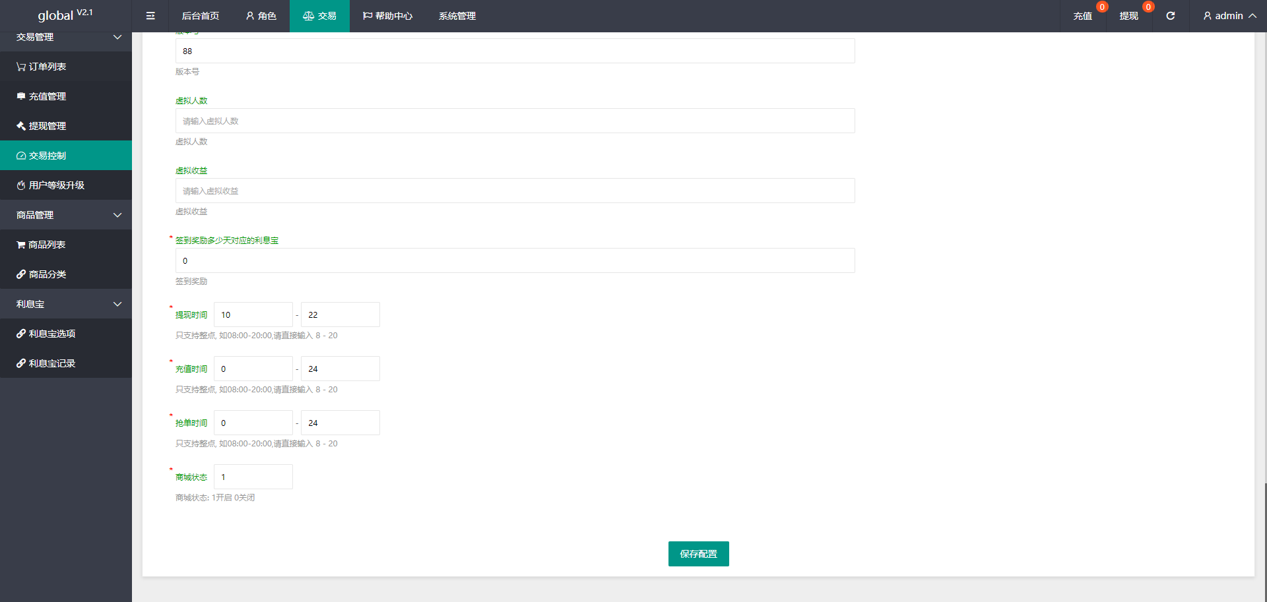1267x602 pixels.
Task: Open 用户等级升级 from the sidebar
Action: [66, 185]
